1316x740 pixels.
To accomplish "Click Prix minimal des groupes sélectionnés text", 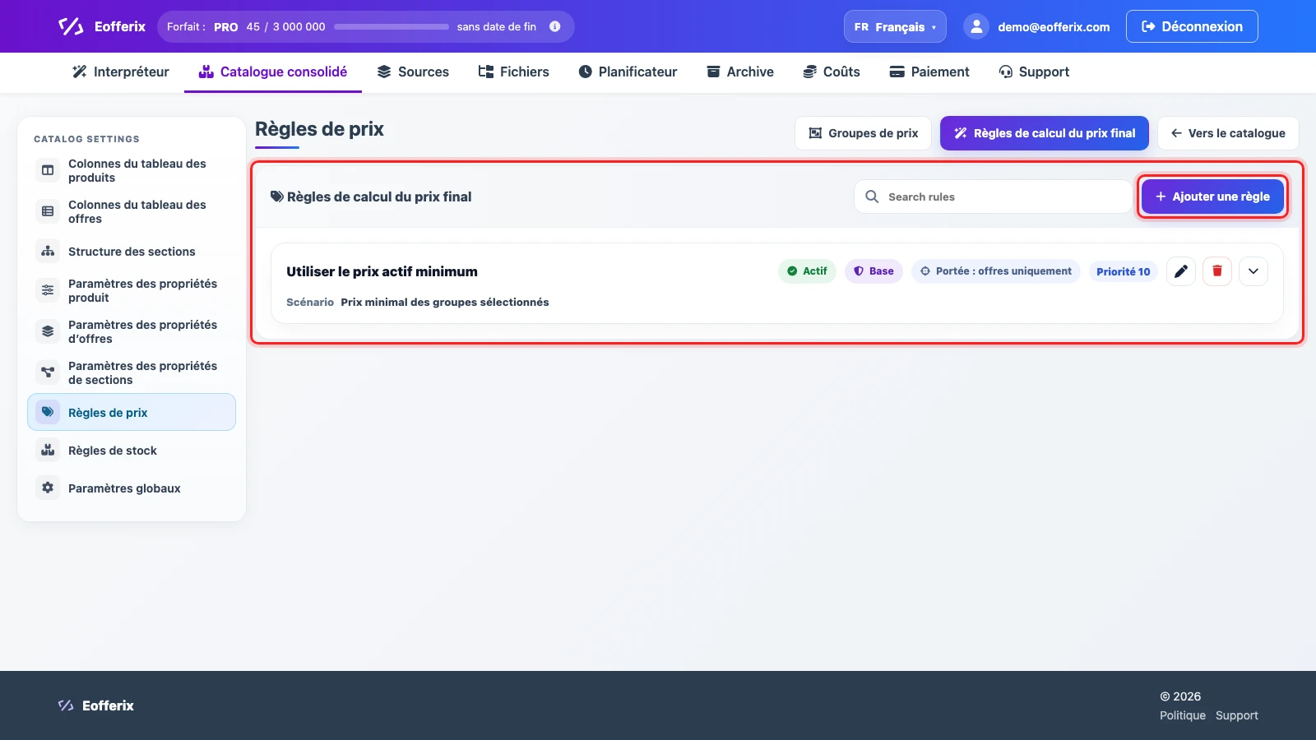I will 445,302.
